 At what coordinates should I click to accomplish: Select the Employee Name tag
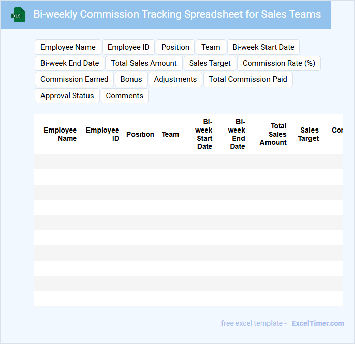(x=68, y=47)
